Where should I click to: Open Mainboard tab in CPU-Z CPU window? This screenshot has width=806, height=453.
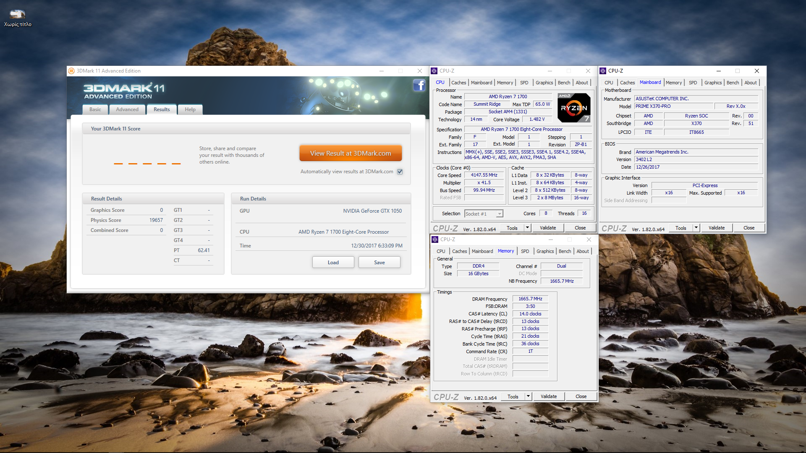tap(482, 83)
